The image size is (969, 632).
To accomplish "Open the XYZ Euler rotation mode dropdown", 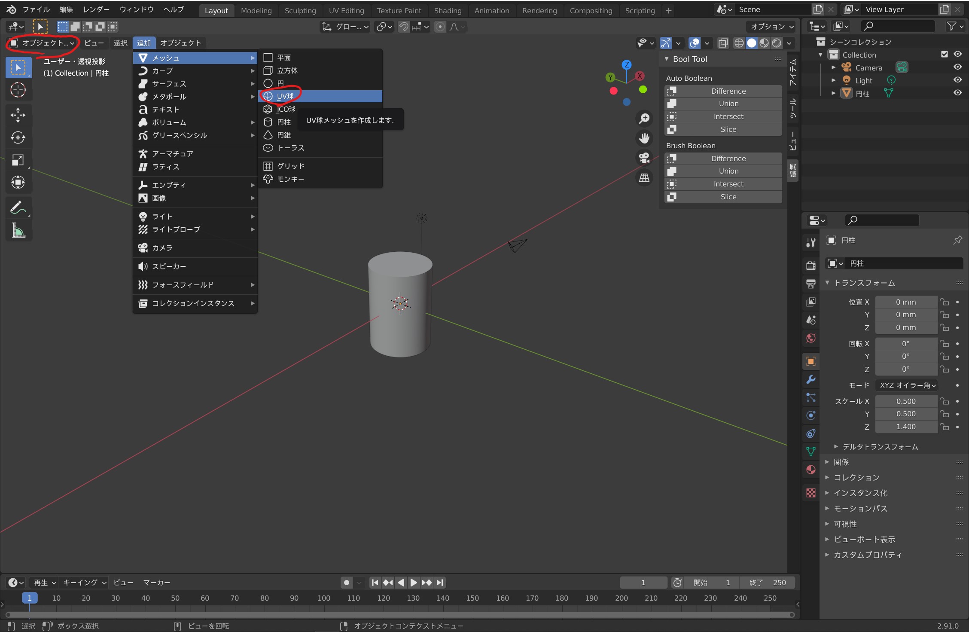I will [x=907, y=385].
